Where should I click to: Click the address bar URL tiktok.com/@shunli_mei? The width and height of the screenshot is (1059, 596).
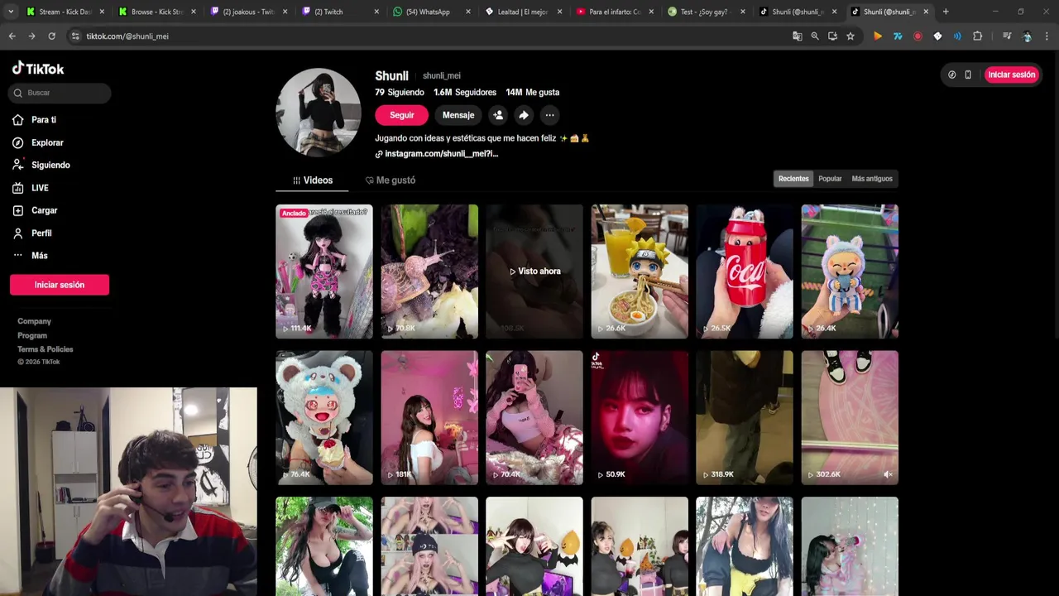click(x=127, y=36)
